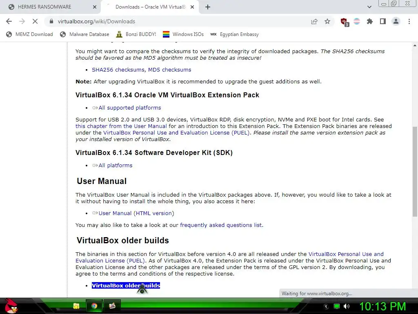Select the User Manual heading text
Image resolution: width=418 pixels, height=314 pixels.
[102, 181]
